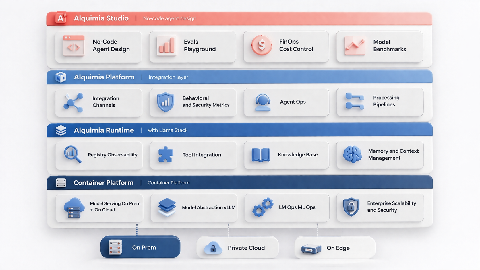Image resolution: width=480 pixels, height=270 pixels.
Task: Click the Alquimia Platform cube icon
Action: click(61, 77)
